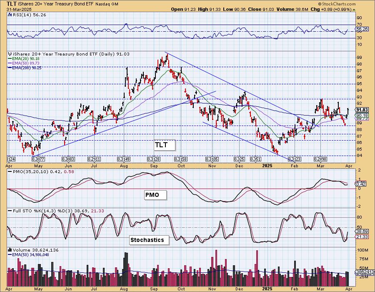Click the Nasdaq GM exchange label
The image size is (375, 292).
coord(107,4)
